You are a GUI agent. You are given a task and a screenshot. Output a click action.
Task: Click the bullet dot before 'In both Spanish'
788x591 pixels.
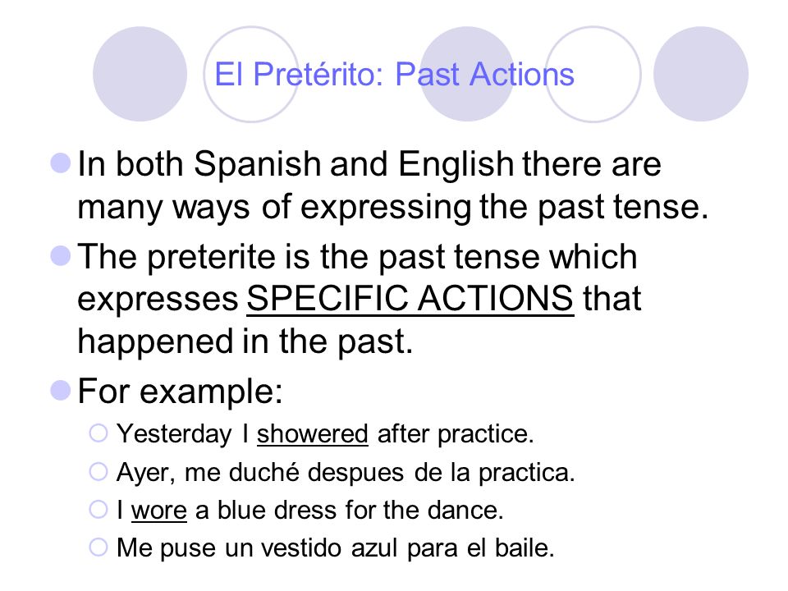point(61,163)
